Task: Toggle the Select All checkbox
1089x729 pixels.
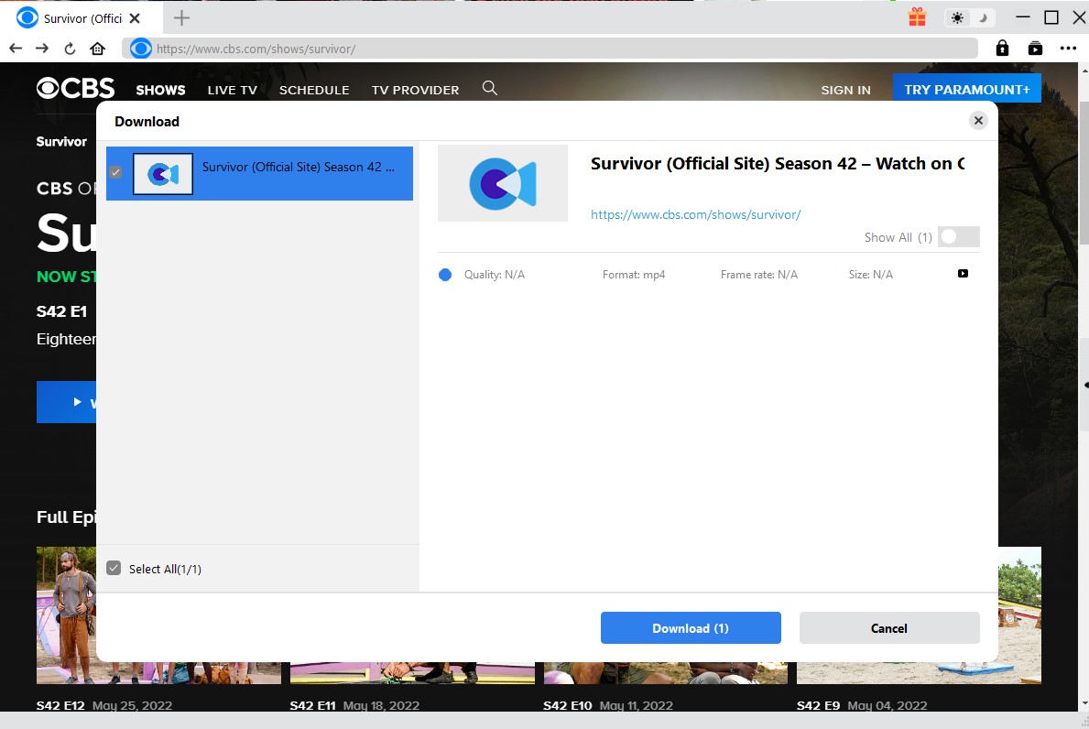Action: pyautogui.click(x=114, y=568)
